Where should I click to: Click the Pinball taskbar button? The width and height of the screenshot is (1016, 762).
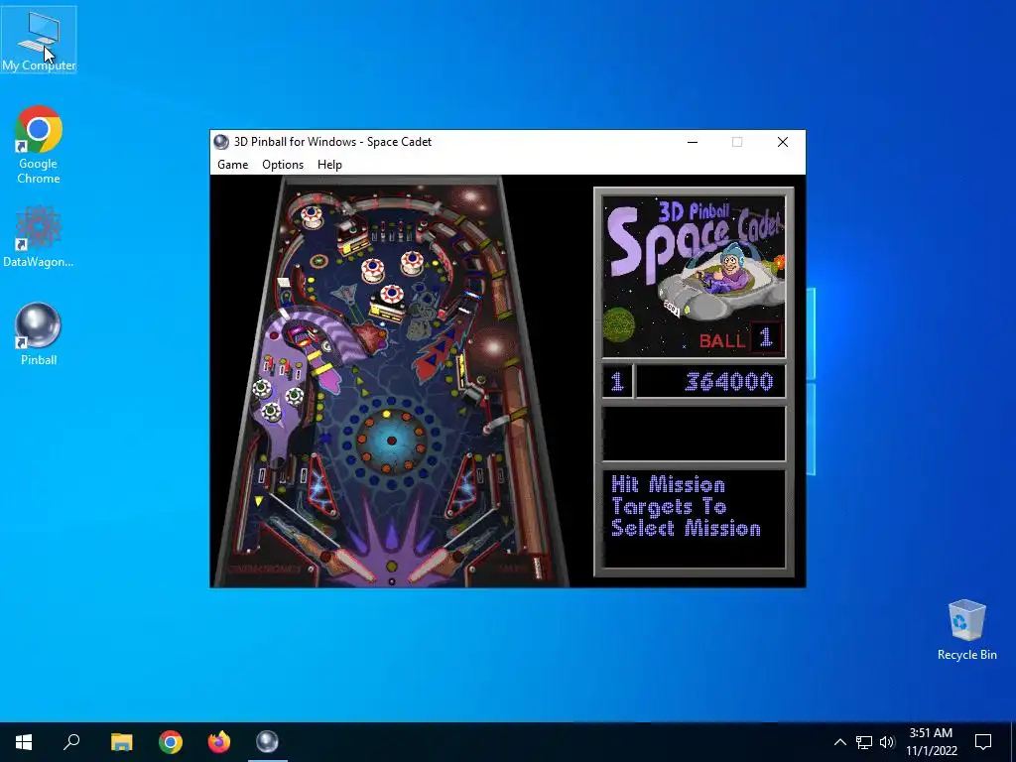(x=267, y=742)
